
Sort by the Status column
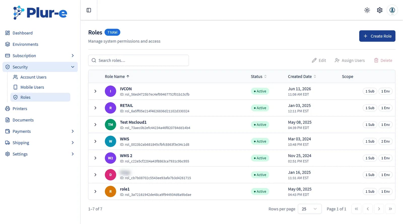pos(259,76)
